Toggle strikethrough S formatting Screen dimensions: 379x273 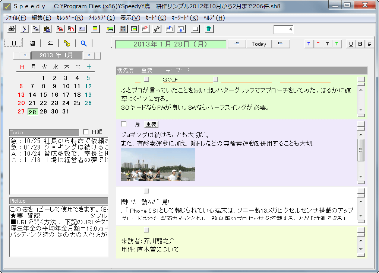[369, 44]
